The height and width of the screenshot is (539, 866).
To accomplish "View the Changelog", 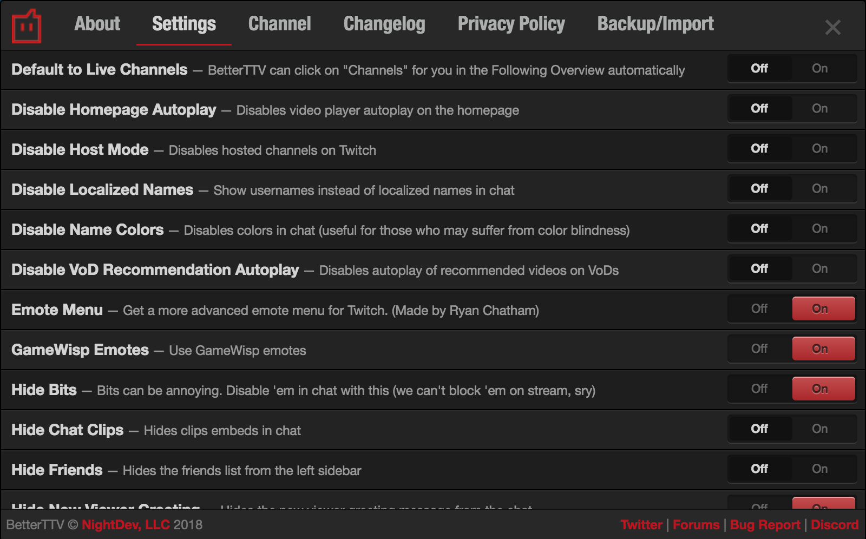I will (x=384, y=24).
